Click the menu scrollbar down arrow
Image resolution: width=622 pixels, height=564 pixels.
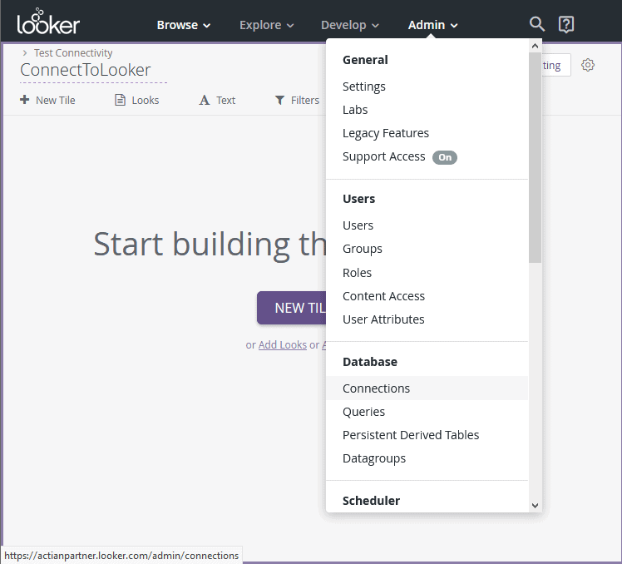[x=535, y=505]
